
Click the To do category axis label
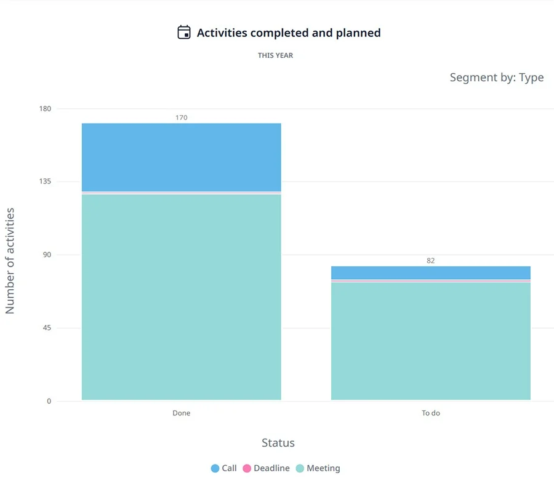431,413
